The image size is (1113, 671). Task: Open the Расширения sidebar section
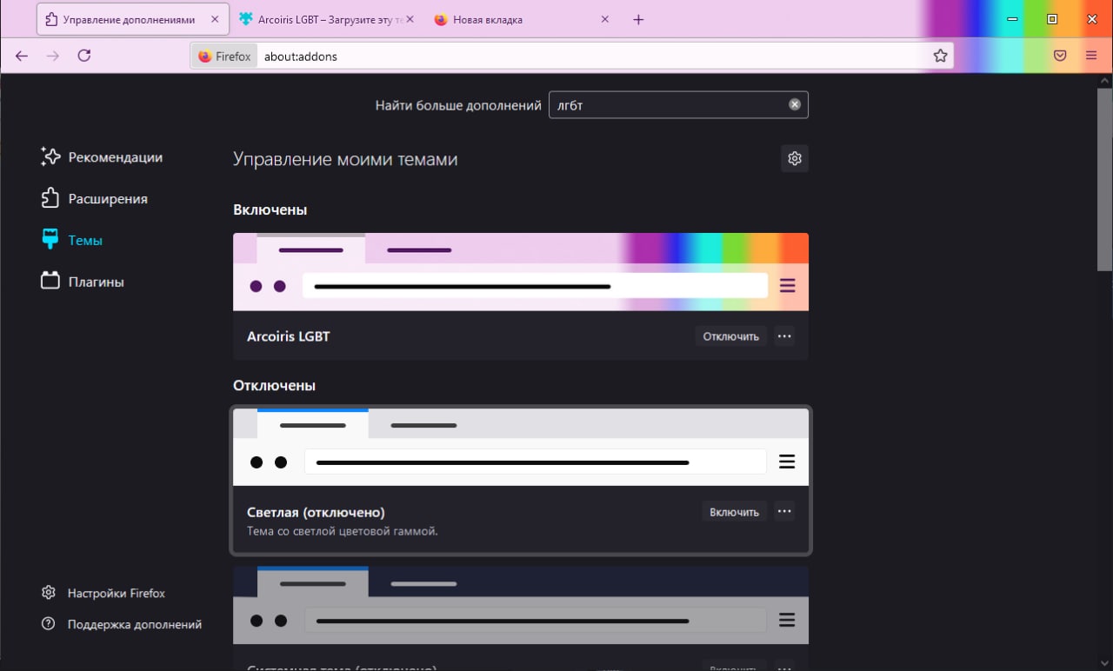pos(96,199)
